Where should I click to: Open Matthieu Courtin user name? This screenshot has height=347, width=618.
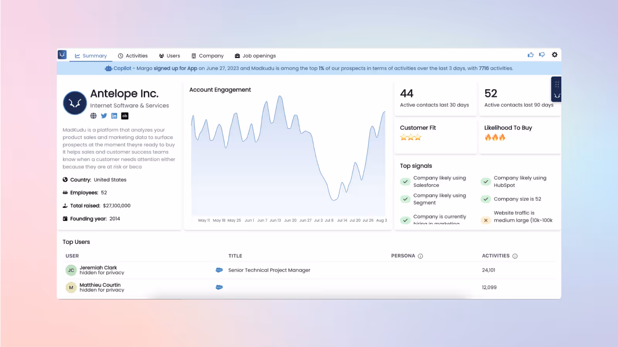click(100, 285)
